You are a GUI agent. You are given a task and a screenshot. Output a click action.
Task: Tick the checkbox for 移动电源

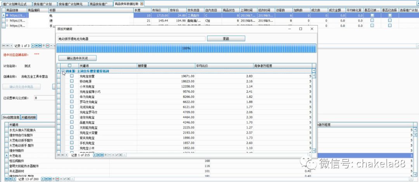click(x=72, y=81)
